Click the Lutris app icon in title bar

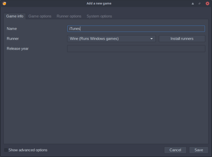4,3
